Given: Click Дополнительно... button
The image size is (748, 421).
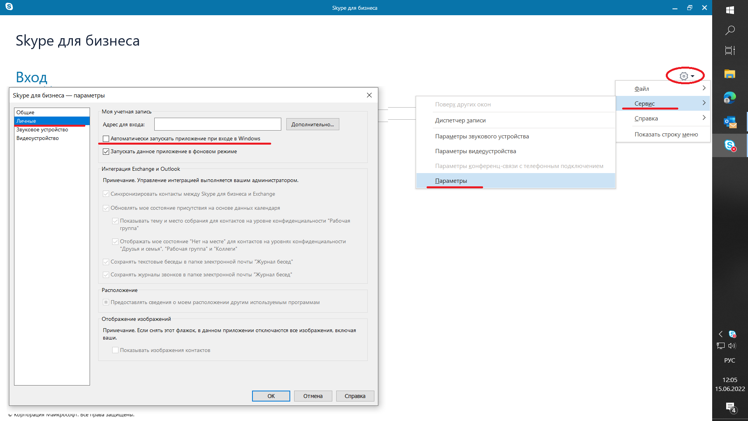Looking at the screenshot, I should click(x=313, y=124).
